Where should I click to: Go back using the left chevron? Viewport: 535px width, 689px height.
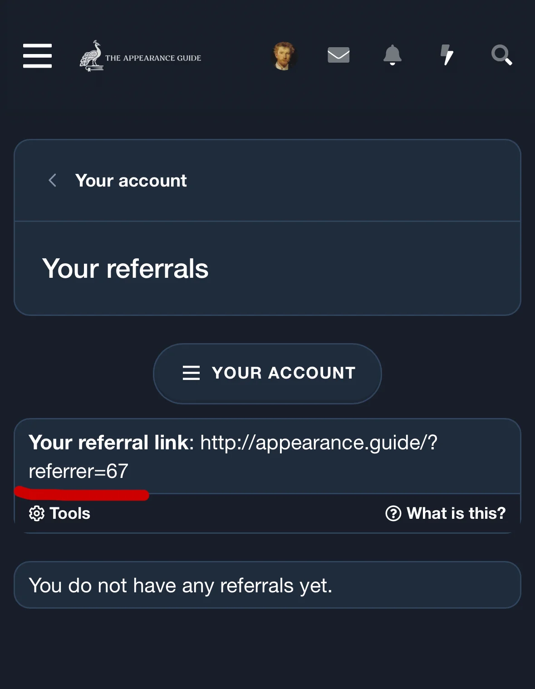pos(53,181)
